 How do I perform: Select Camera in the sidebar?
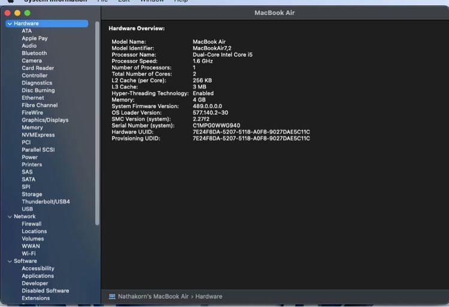[x=32, y=60]
